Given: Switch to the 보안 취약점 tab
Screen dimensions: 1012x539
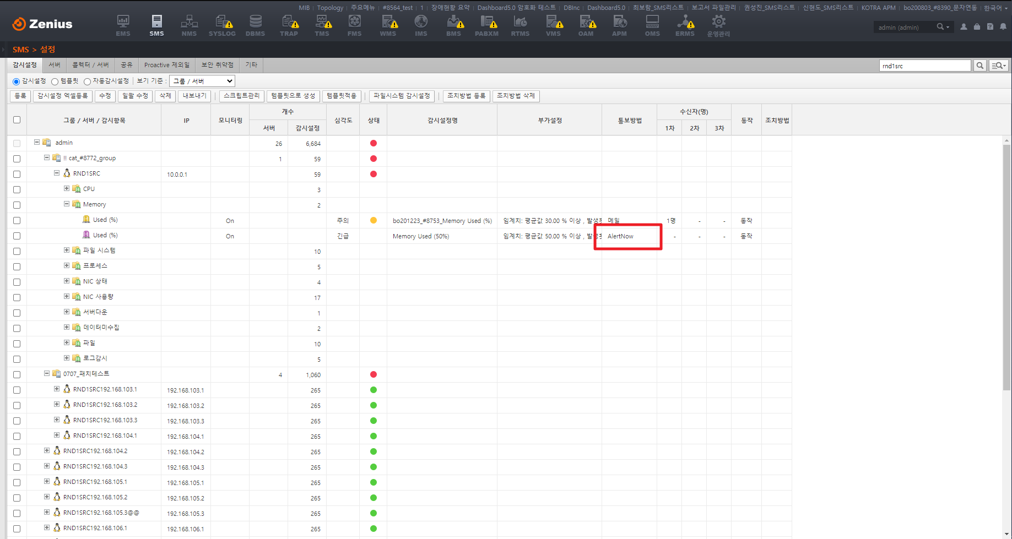Looking at the screenshot, I should point(217,65).
